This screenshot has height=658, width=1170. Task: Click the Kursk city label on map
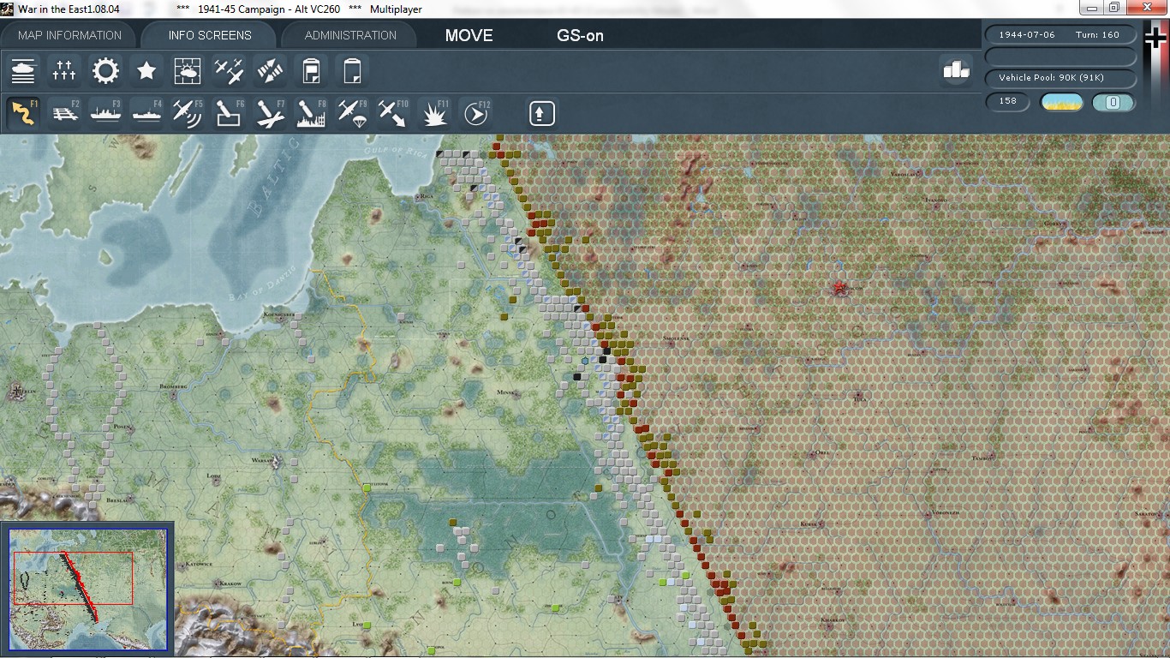click(x=809, y=523)
